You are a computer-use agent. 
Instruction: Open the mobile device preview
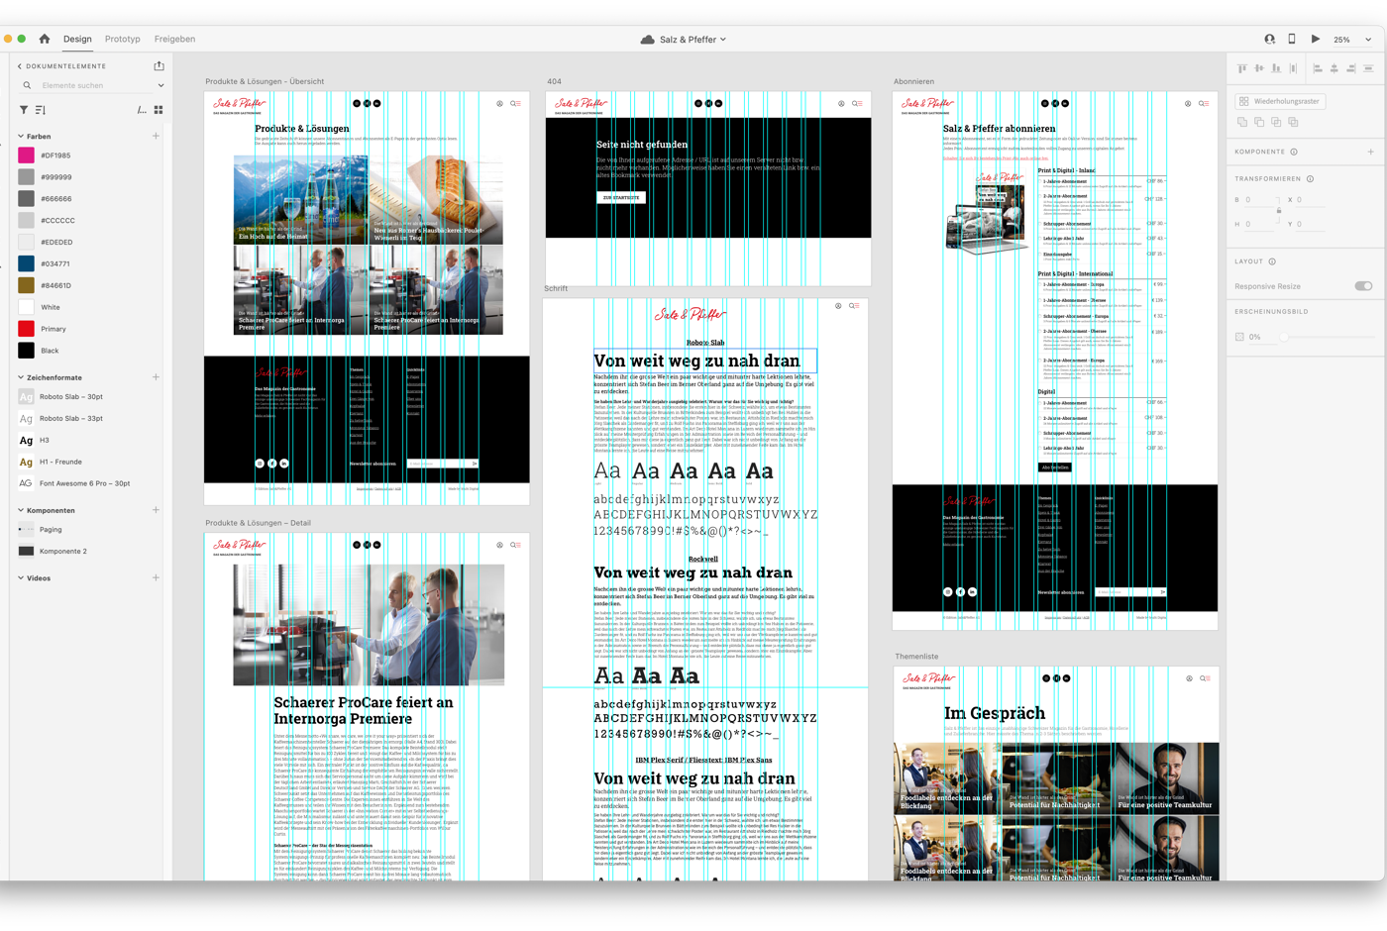click(1292, 39)
